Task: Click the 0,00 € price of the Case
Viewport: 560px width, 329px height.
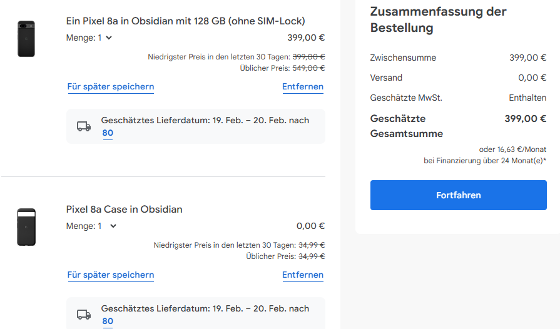Action: coord(310,226)
